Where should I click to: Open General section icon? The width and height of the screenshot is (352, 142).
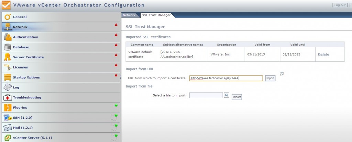(8, 17)
